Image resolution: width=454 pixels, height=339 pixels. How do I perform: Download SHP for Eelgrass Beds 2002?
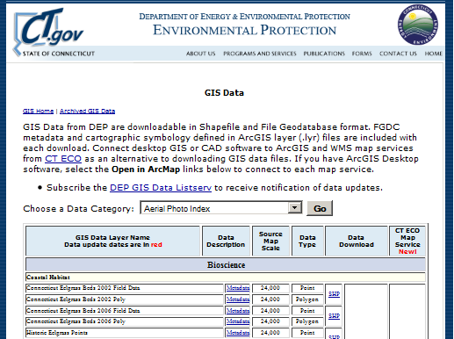334,294
